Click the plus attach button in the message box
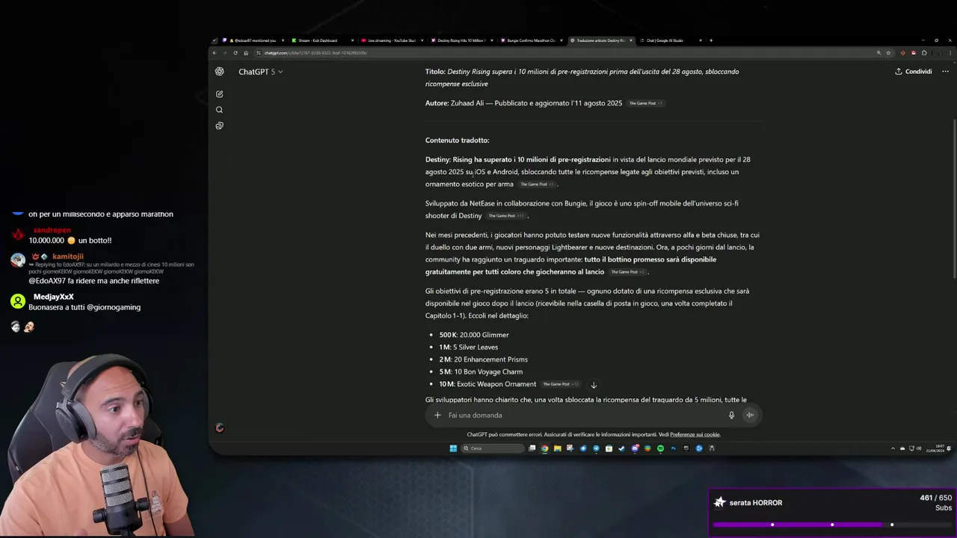 click(438, 415)
